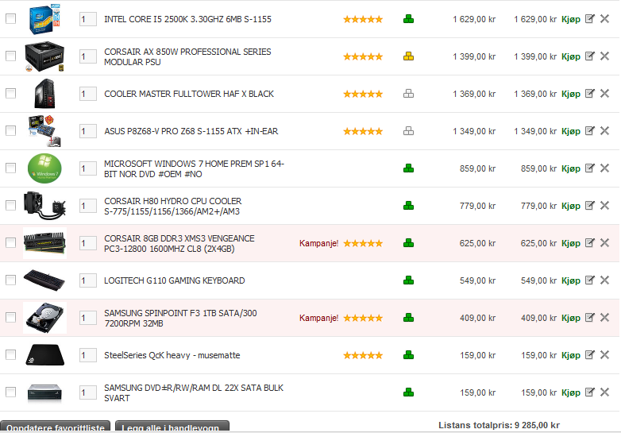Yellow stock icon for Corsair AX 850W
621x433 pixels.
[408, 56]
